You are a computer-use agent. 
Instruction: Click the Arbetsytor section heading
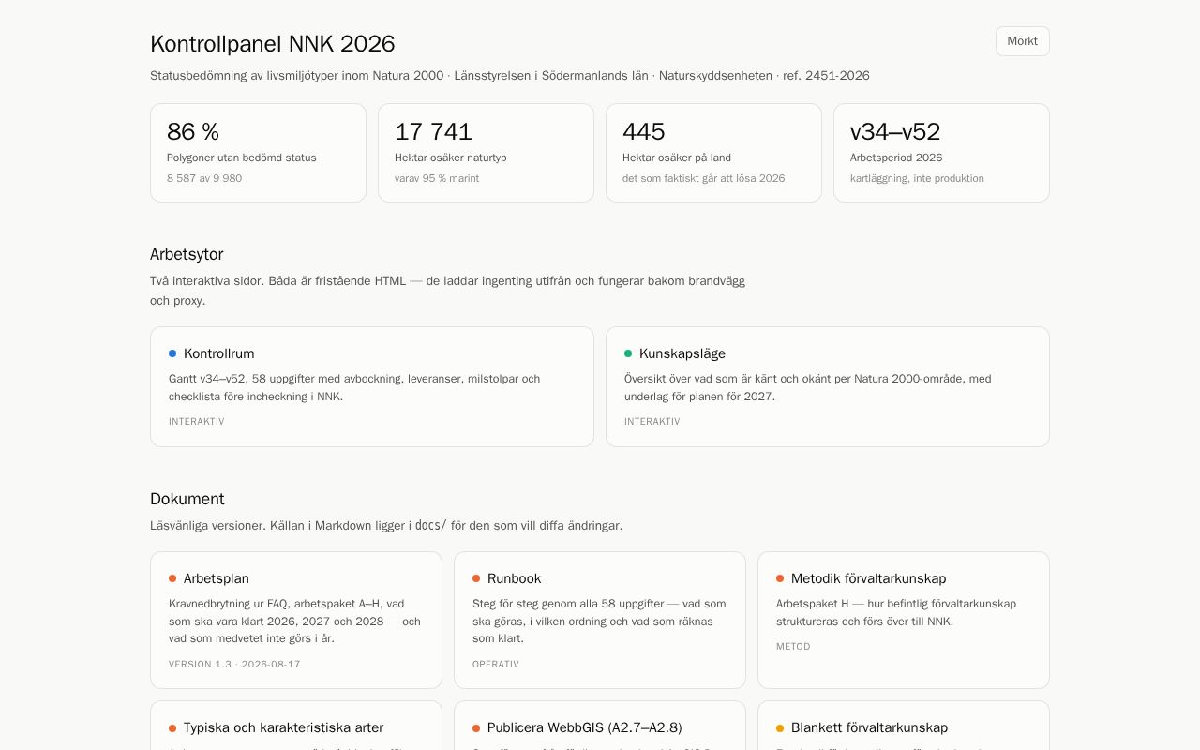(187, 254)
